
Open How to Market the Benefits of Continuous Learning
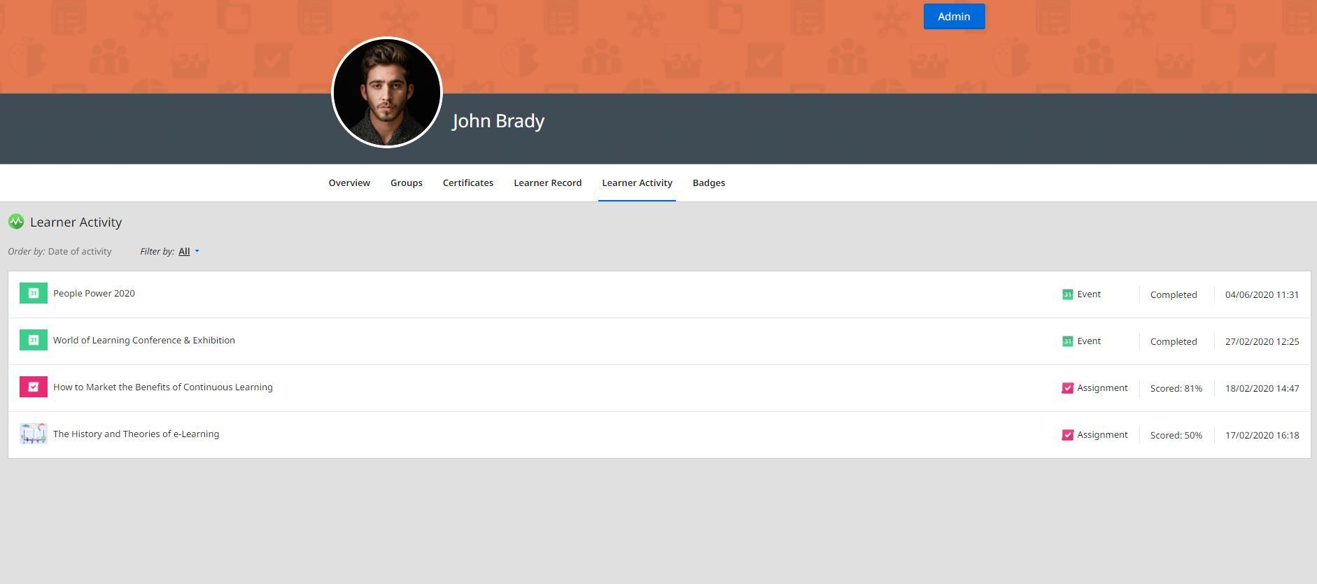coord(163,387)
